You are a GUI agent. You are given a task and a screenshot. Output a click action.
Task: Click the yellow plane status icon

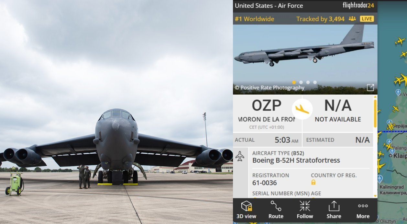point(302,109)
